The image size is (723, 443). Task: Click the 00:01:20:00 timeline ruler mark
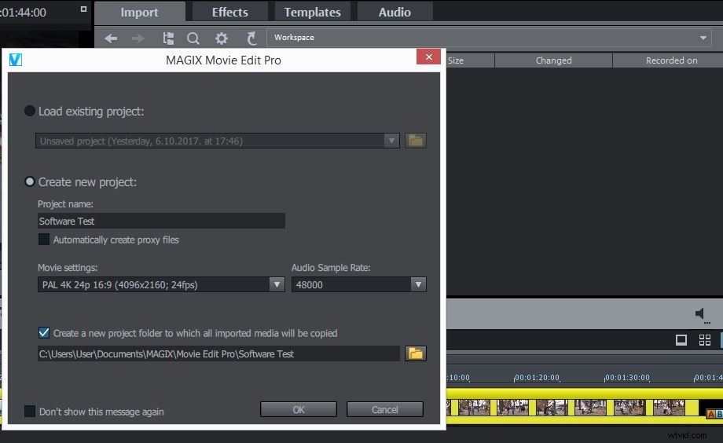point(537,378)
